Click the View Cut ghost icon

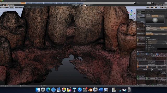tap(153, 69)
